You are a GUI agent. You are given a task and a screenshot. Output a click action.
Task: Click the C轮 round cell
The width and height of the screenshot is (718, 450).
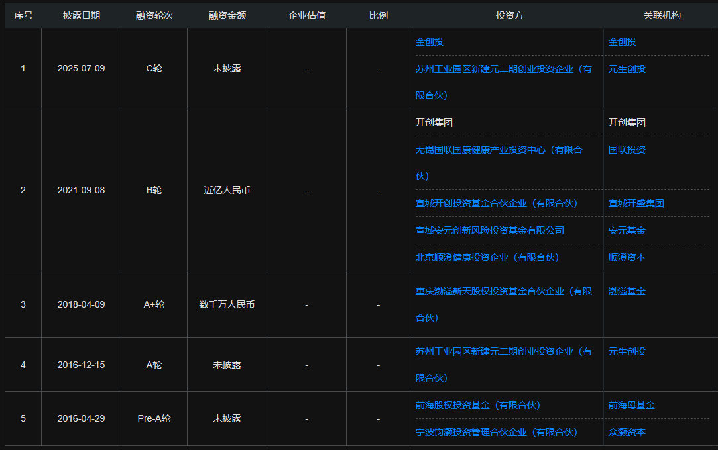pos(154,69)
